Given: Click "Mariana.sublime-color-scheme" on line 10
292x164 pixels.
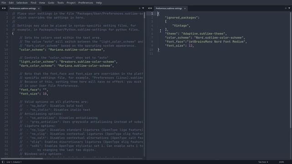Looking at the screenshot, I should (x=76, y=50).
